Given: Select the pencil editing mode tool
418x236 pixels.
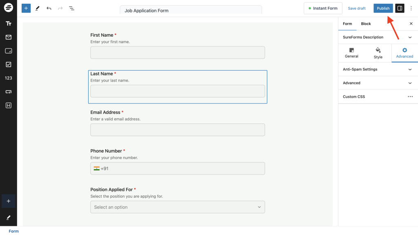Looking at the screenshot, I should 38,8.
